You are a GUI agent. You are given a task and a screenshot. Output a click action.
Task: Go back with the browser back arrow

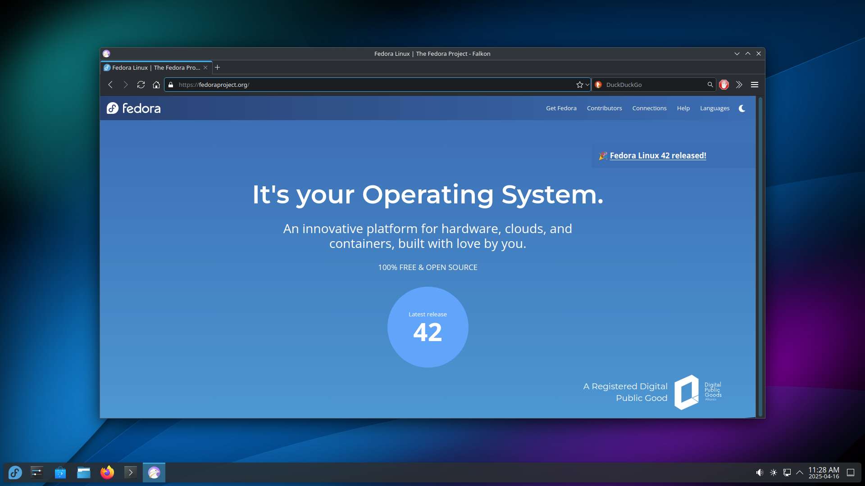pyautogui.click(x=110, y=85)
